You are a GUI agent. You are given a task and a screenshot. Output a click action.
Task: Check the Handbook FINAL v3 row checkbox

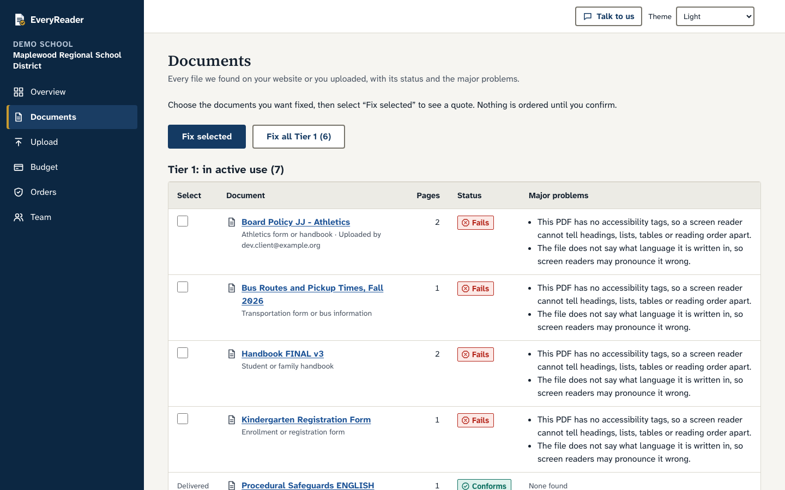point(183,353)
